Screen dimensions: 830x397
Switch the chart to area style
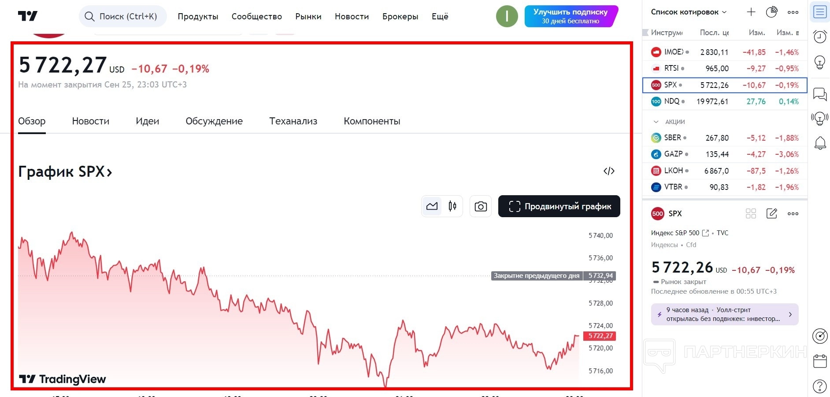click(x=432, y=206)
